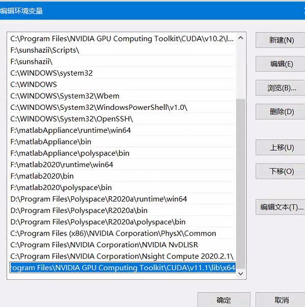Select F:\matlabAppliance\bin entry
The width and height of the screenshot is (305, 307).
click(121, 142)
